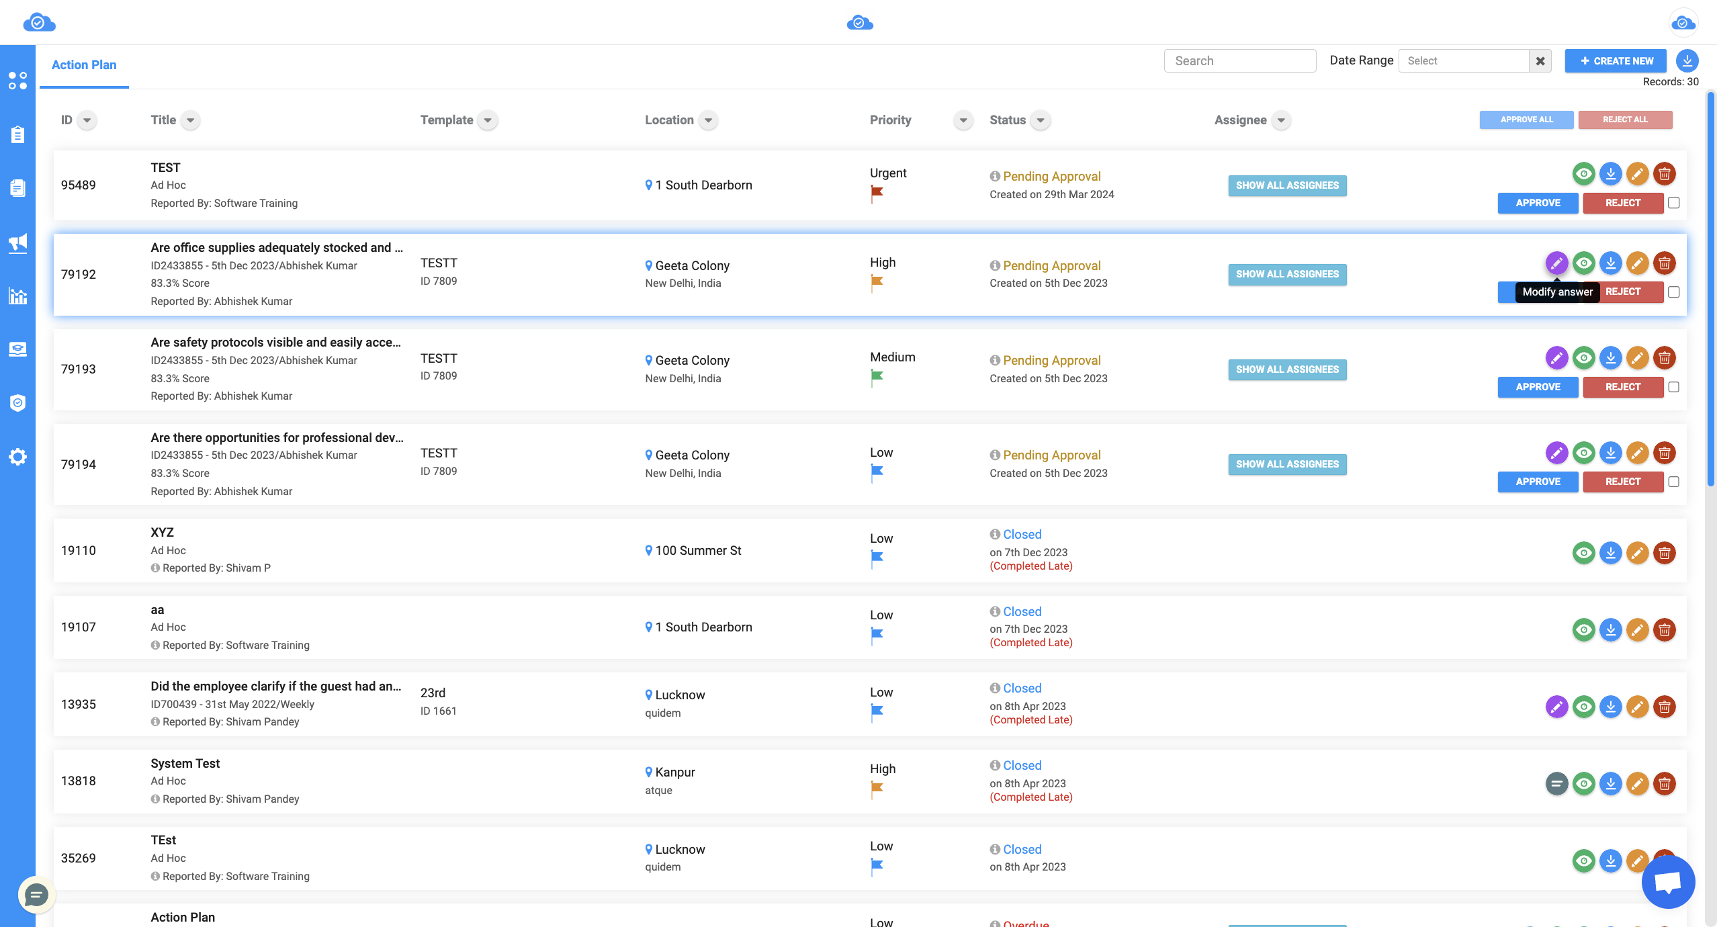This screenshot has width=1717, height=927.
Task: Open the Template column dropdown arrow
Action: pos(488,120)
